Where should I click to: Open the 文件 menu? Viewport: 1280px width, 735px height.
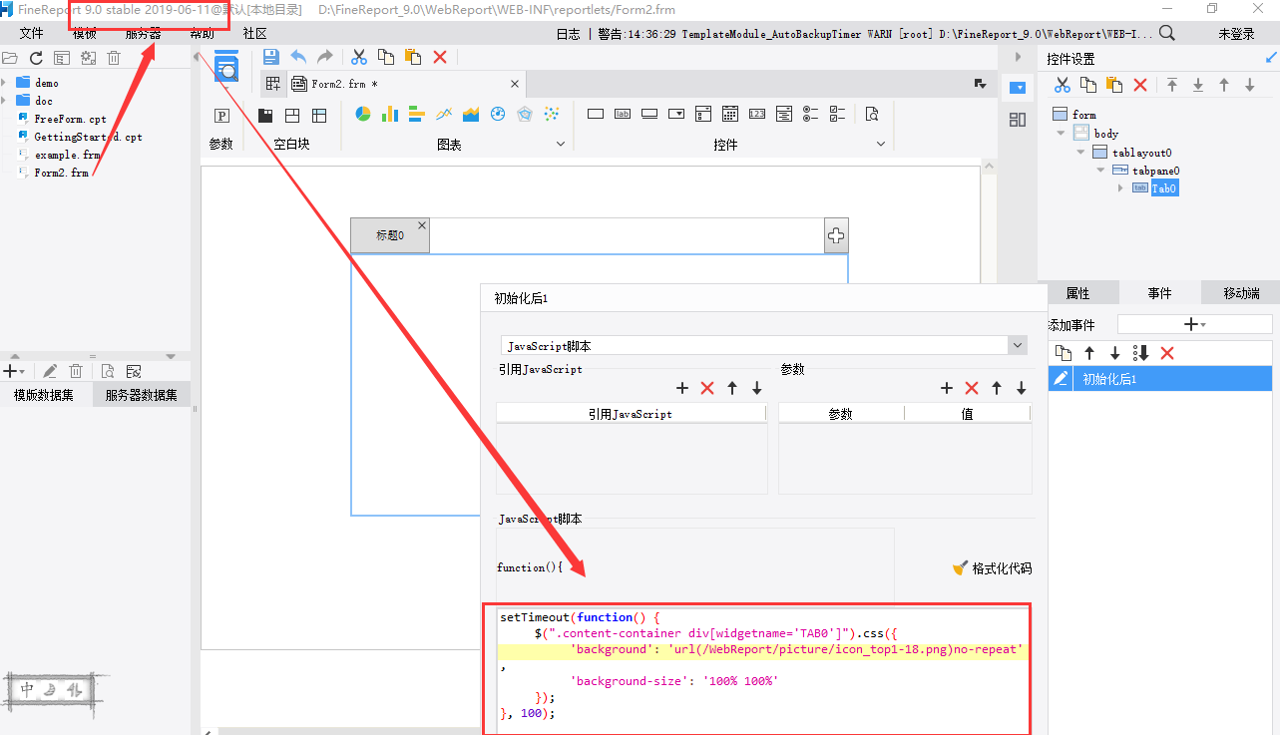[x=31, y=34]
